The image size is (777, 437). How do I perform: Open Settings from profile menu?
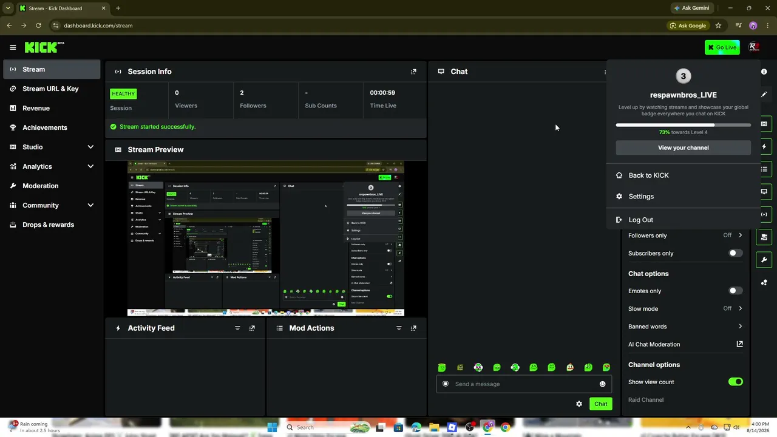[x=684, y=197]
